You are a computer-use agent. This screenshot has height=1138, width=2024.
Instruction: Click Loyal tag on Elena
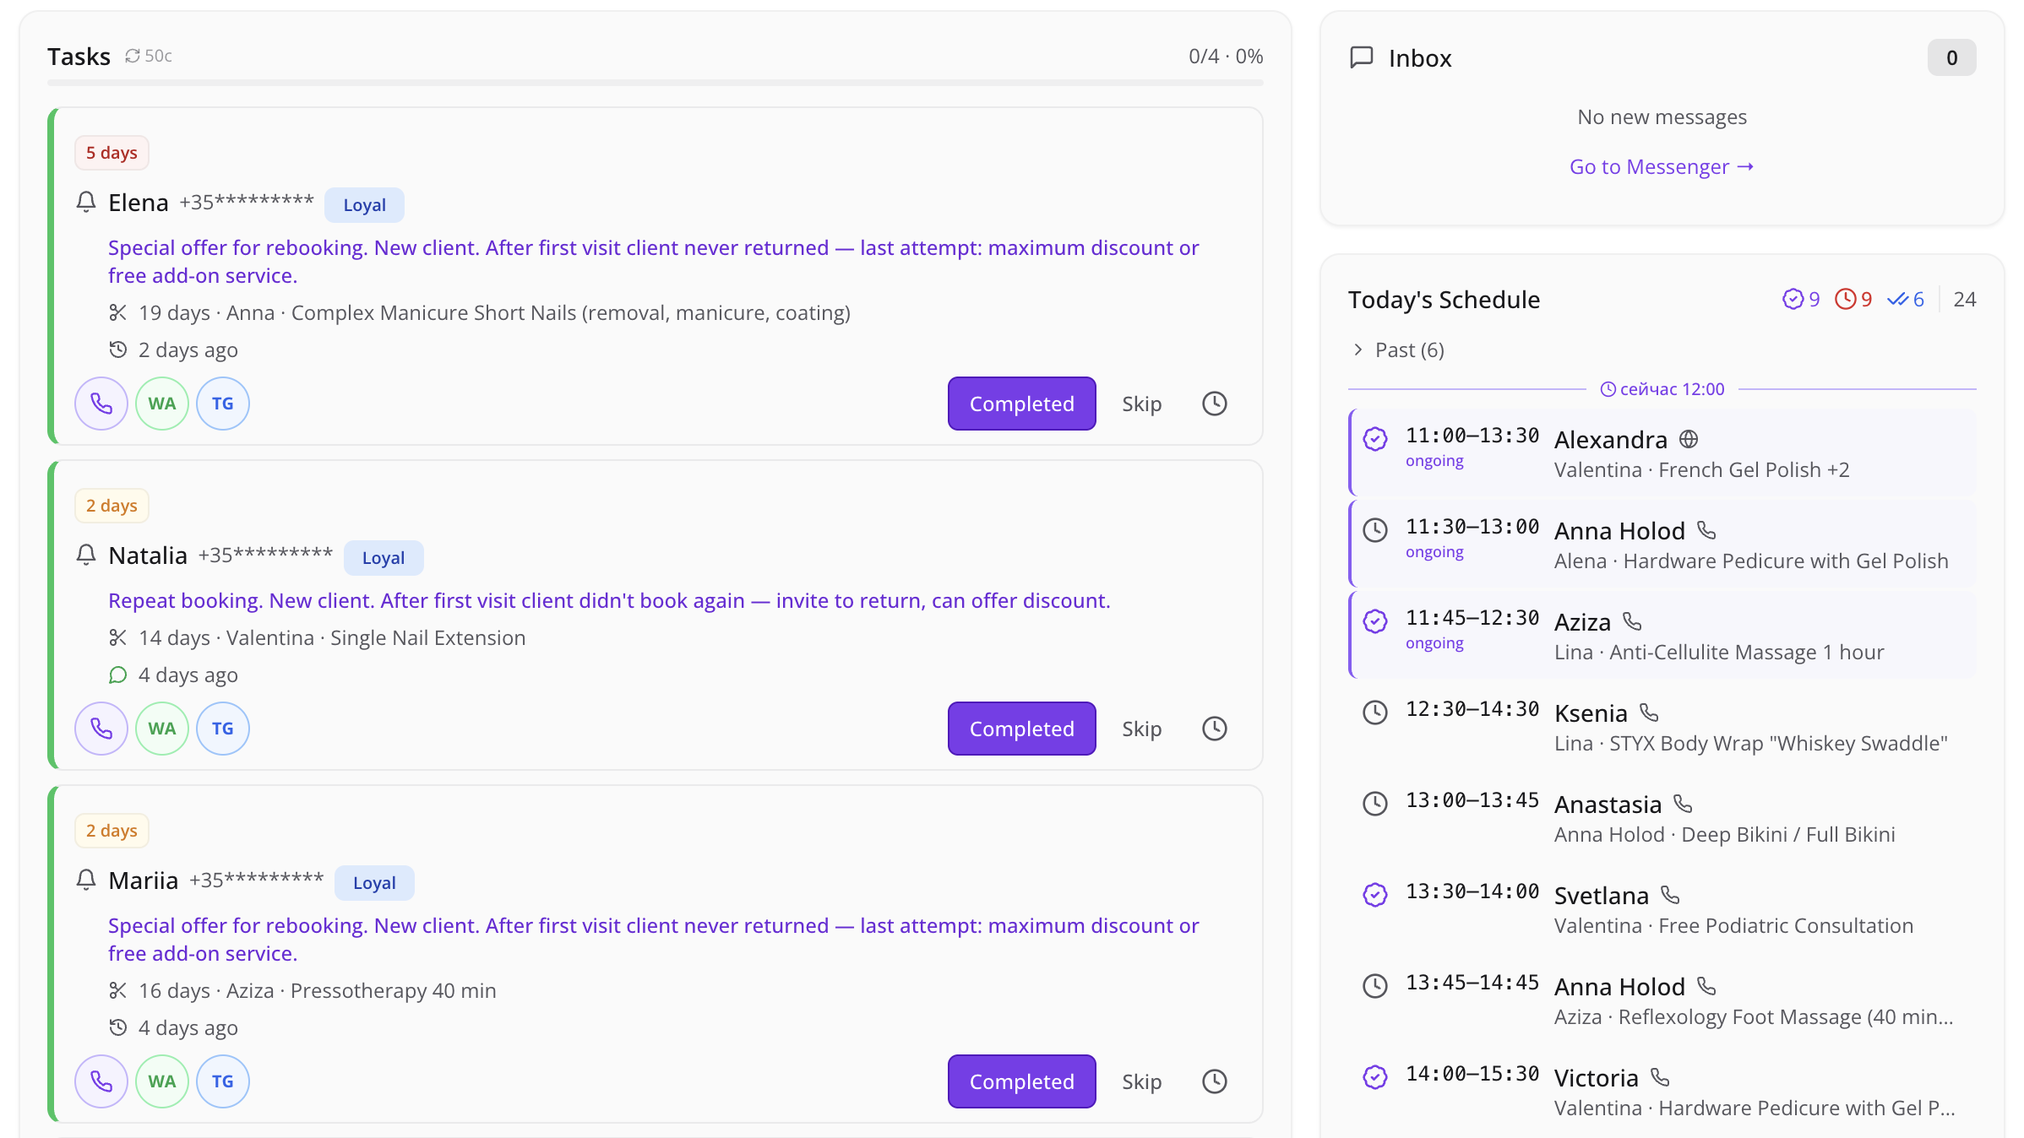364,204
